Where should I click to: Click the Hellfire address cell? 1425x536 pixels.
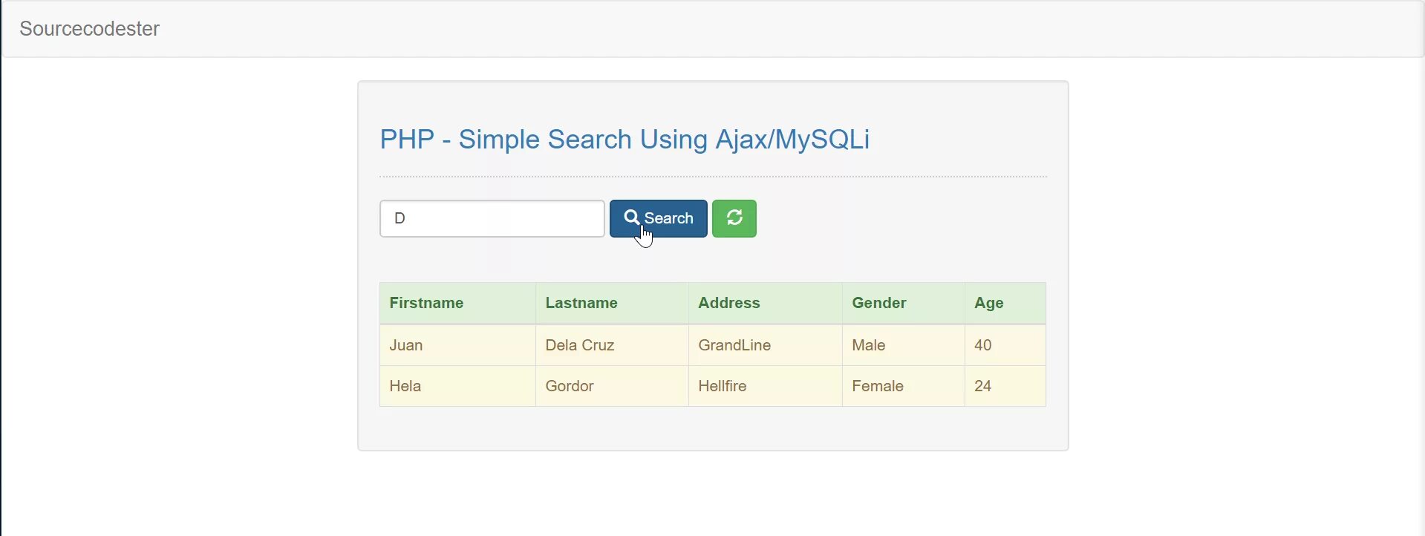[x=722, y=386]
